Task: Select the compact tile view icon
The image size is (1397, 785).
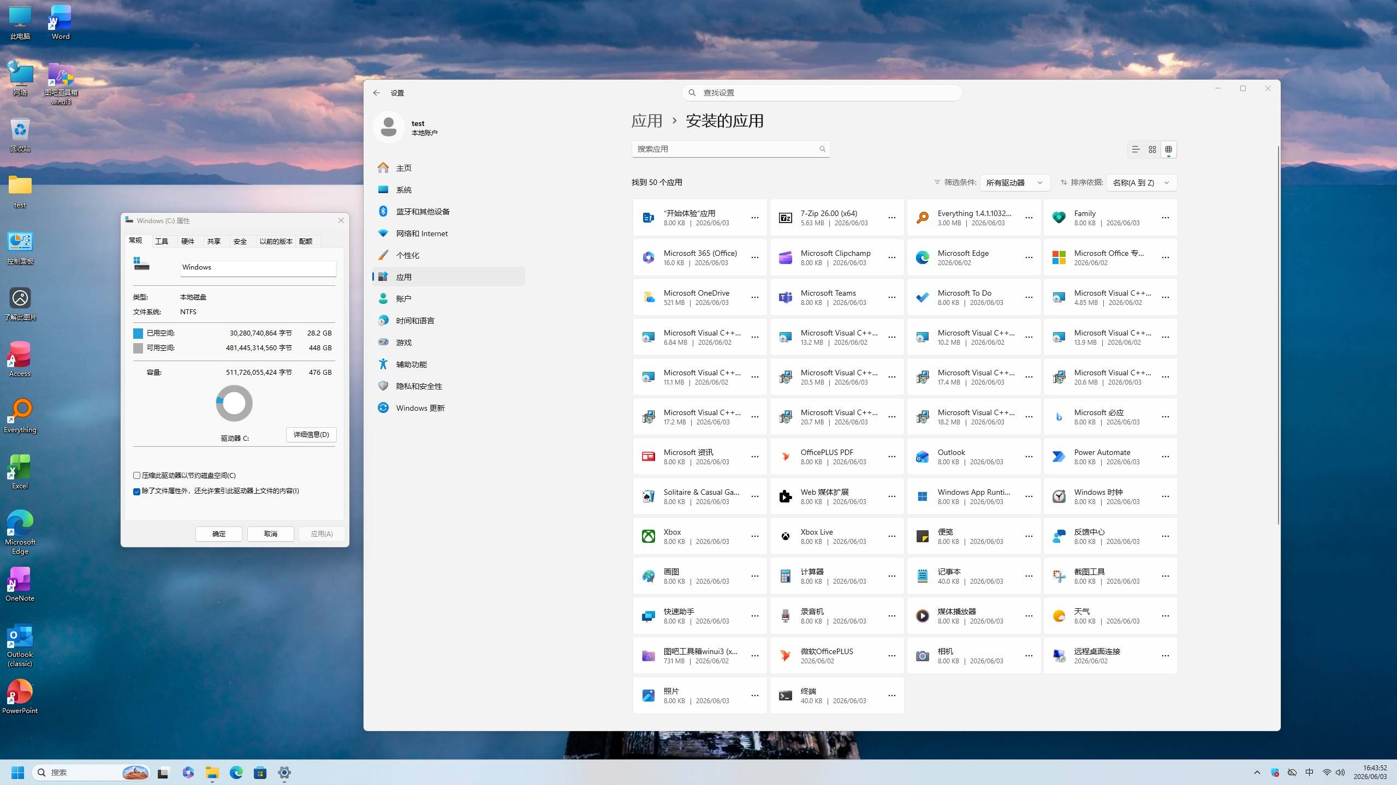Action: click(x=1168, y=149)
